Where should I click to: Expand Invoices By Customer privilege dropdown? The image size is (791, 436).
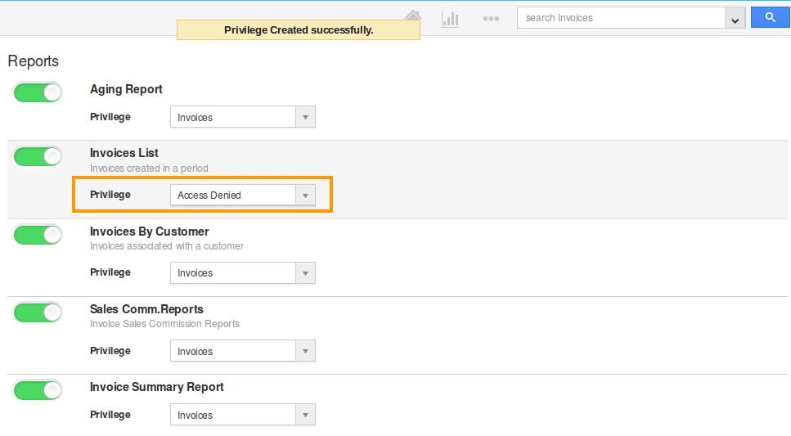click(x=243, y=273)
